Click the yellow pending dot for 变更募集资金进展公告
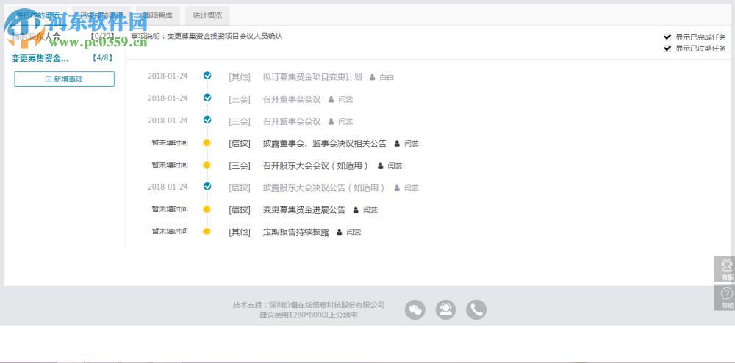 point(207,209)
